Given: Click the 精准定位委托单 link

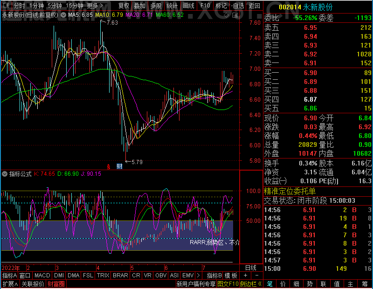Looking at the screenshot, I should pyautogui.click(x=290, y=191).
